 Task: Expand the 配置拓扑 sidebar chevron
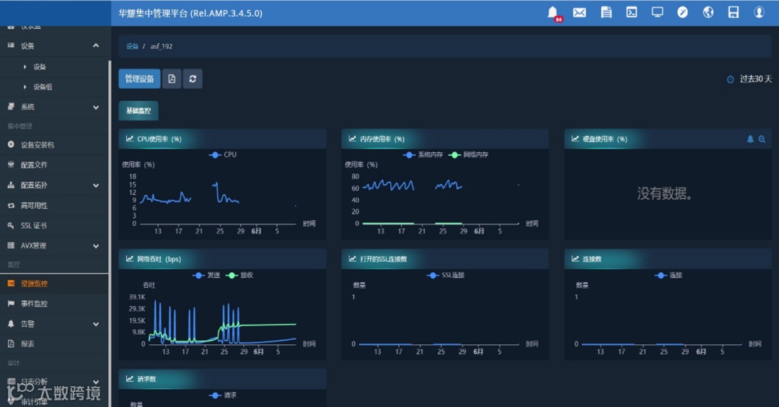click(96, 185)
